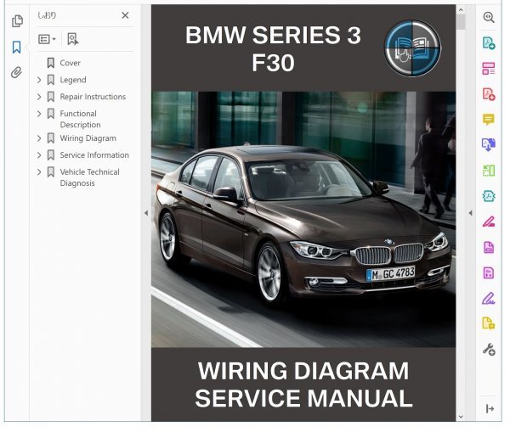Open the attachments paperclip icon
This screenshot has height=432, width=510.
click(17, 72)
